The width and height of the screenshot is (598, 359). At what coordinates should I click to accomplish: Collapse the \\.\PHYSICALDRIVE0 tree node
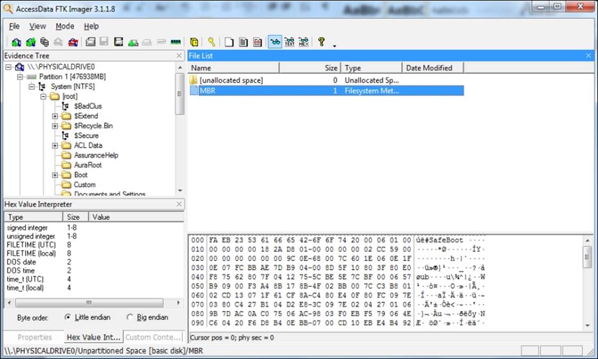click(x=8, y=67)
